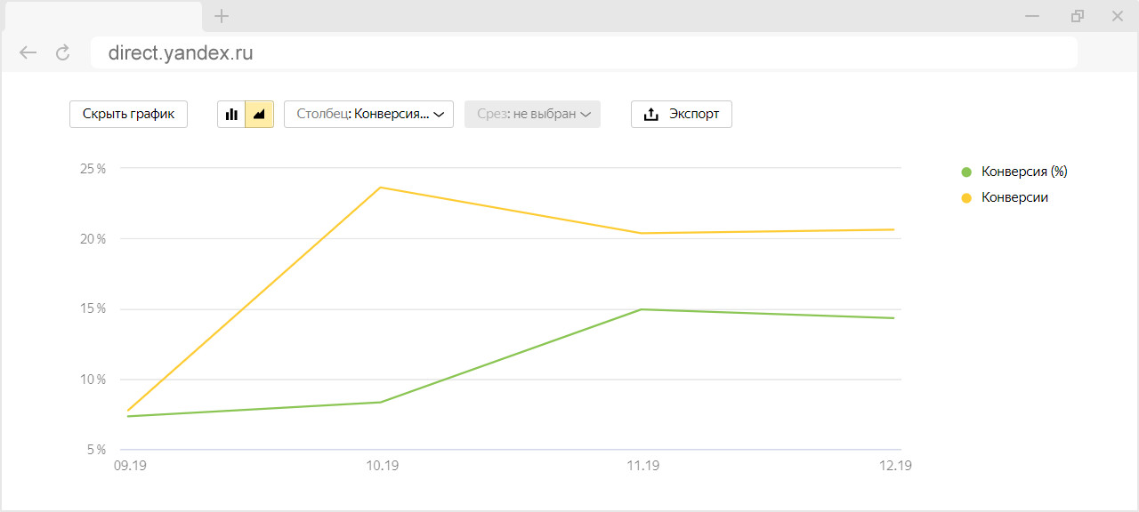1139x512 pixels.
Task: Click the Конверсии legend label
Action: click(x=1014, y=198)
